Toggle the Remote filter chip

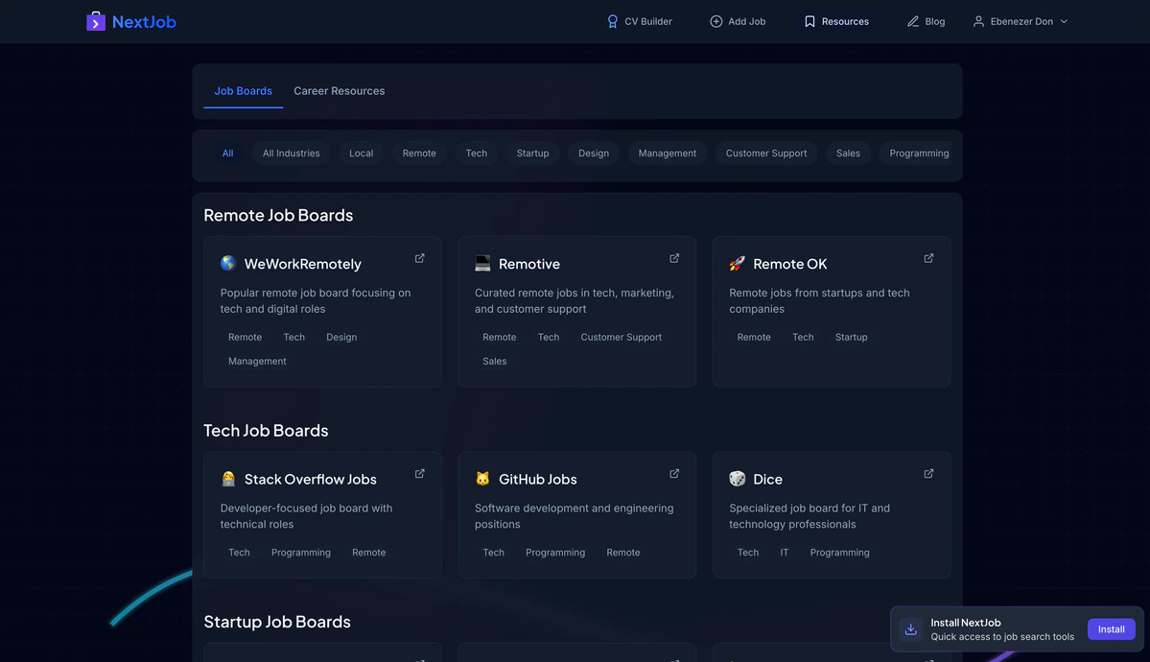click(x=418, y=154)
